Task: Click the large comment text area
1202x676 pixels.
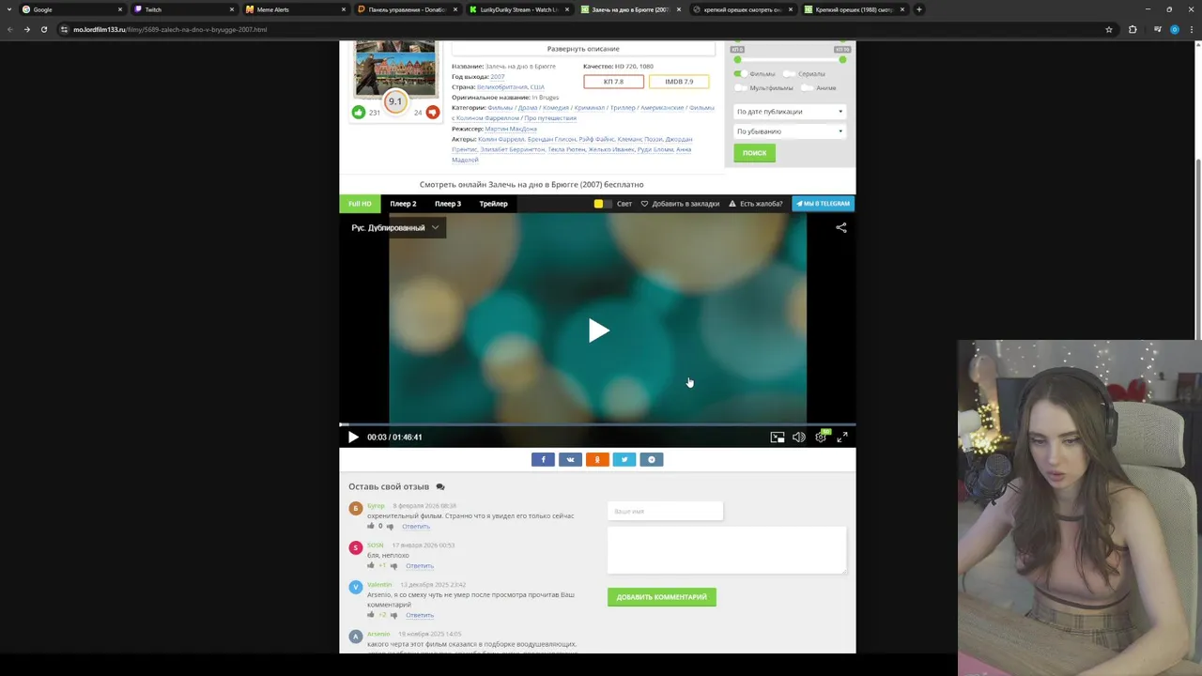Action: coord(727,549)
